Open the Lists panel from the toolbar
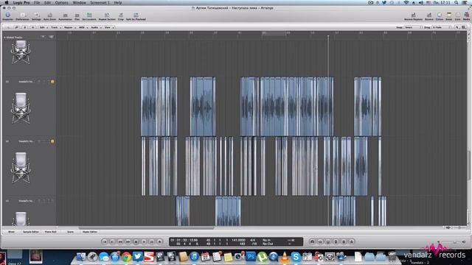The image size is (472, 265). (457, 16)
